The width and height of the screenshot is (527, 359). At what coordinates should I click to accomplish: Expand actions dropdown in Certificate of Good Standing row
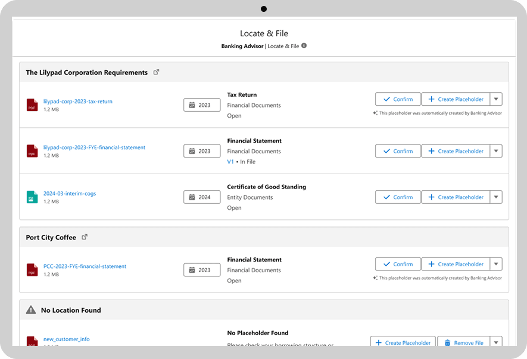496,197
